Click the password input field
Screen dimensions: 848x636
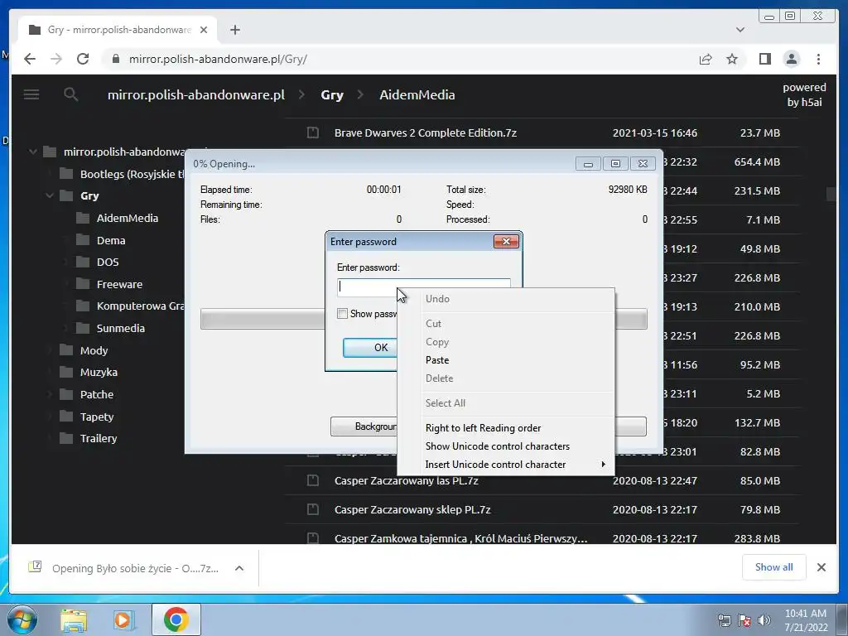tap(423, 287)
